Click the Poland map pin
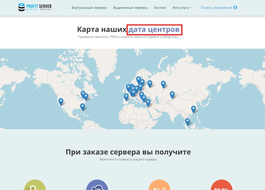The height and width of the screenshot is (190, 265). [141, 87]
